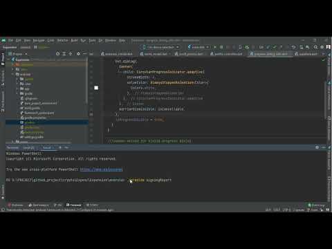Open the Help menu
The height and width of the screenshot is (249, 332).
tap(122, 40)
